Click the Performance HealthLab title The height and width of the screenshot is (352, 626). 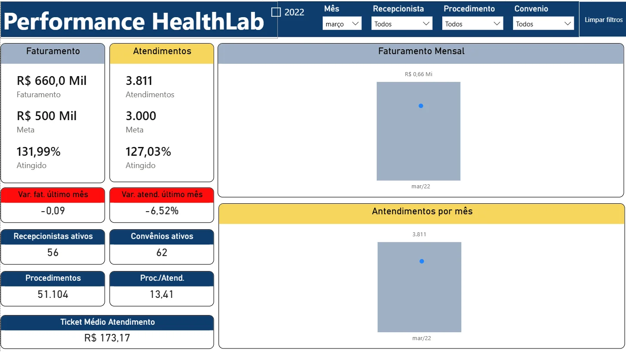click(x=134, y=21)
